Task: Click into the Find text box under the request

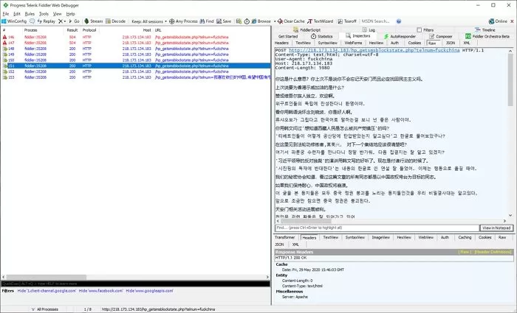Action: [377, 228]
